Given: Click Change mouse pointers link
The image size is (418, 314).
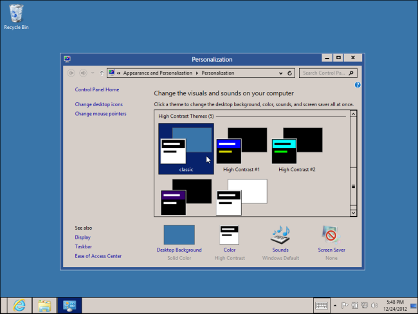Looking at the screenshot, I should pos(100,114).
